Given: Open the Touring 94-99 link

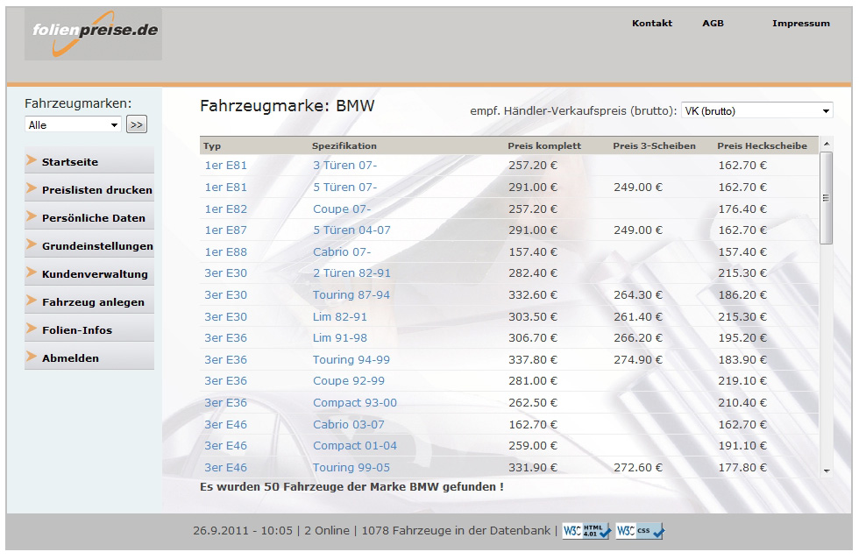Looking at the screenshot, I should [x=351, y=360].
